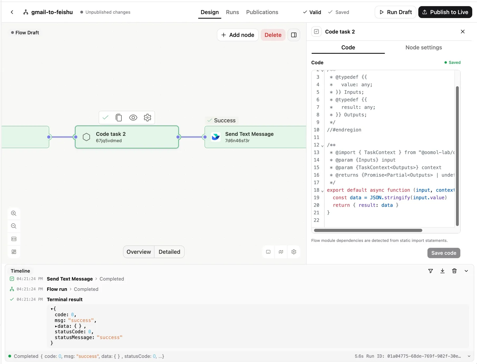Screen dimensions: 477x364
Task: Open the Send Text Message timeline entry
Action: tap(70, 279)
